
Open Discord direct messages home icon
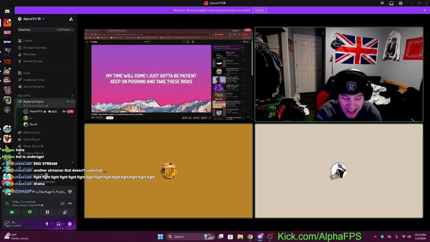pyautogui.click(x=7, y=11)
